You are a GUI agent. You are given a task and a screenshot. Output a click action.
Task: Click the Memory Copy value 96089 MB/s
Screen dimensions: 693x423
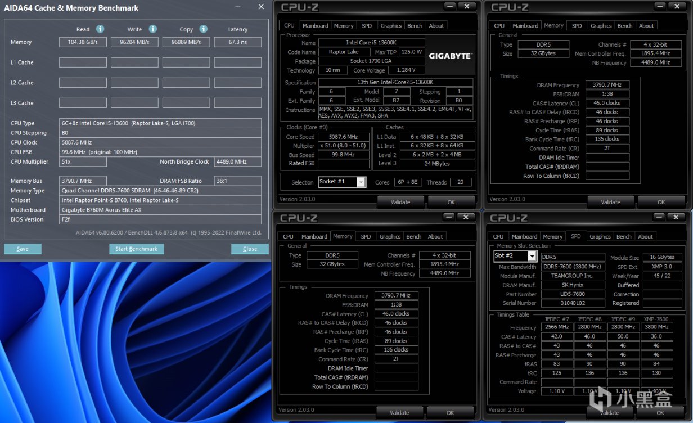tap(186, 42)
